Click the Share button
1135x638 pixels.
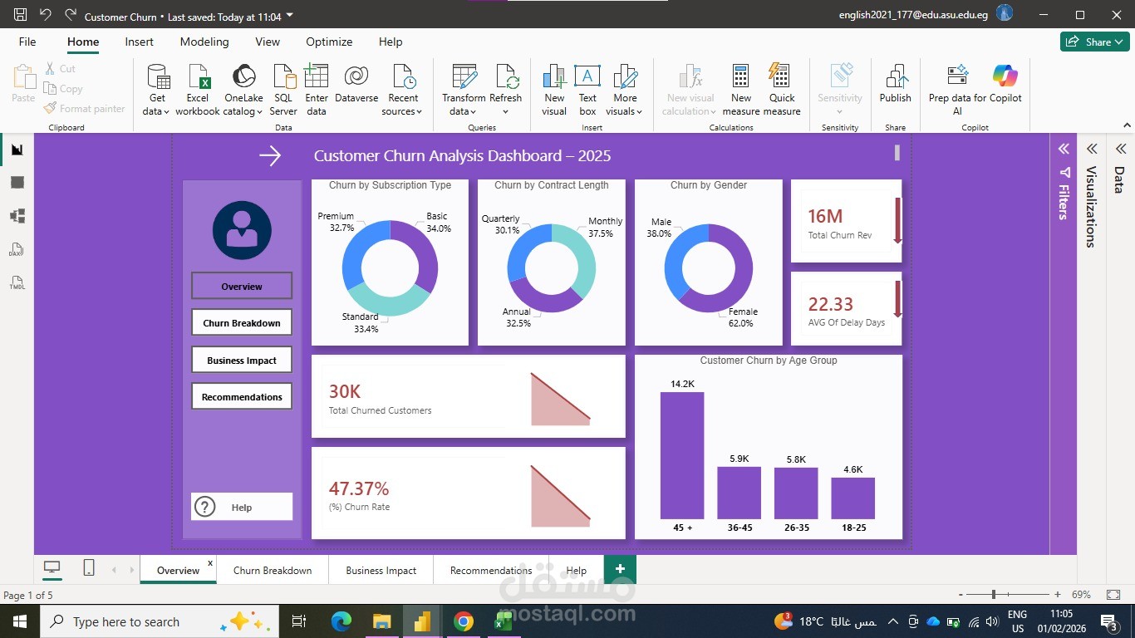pos(1093,41)
